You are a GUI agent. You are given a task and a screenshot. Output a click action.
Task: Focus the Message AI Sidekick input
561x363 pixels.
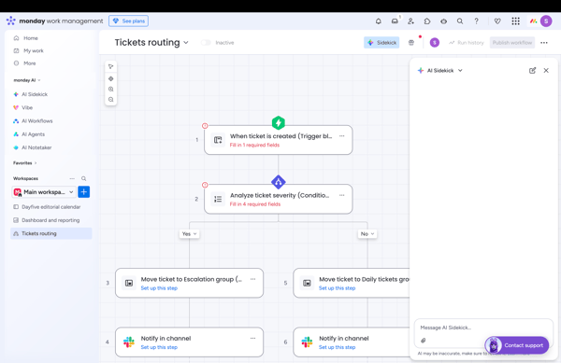(x=483, y=328)
